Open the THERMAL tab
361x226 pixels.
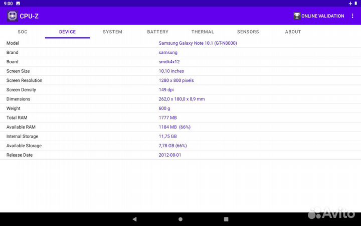(203, 32)
